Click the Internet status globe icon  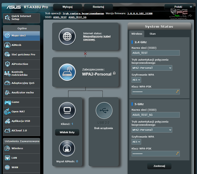point(67,36)
